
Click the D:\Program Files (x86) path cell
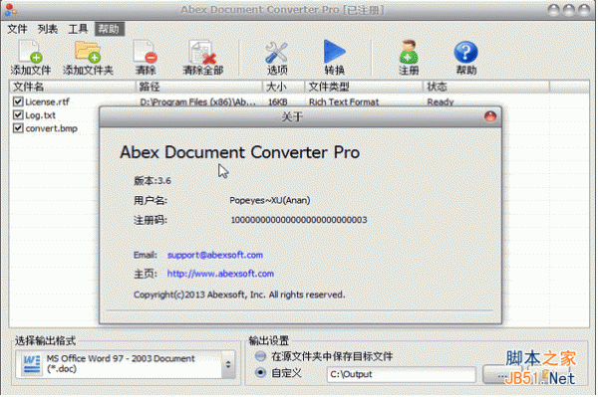point(198,102)
